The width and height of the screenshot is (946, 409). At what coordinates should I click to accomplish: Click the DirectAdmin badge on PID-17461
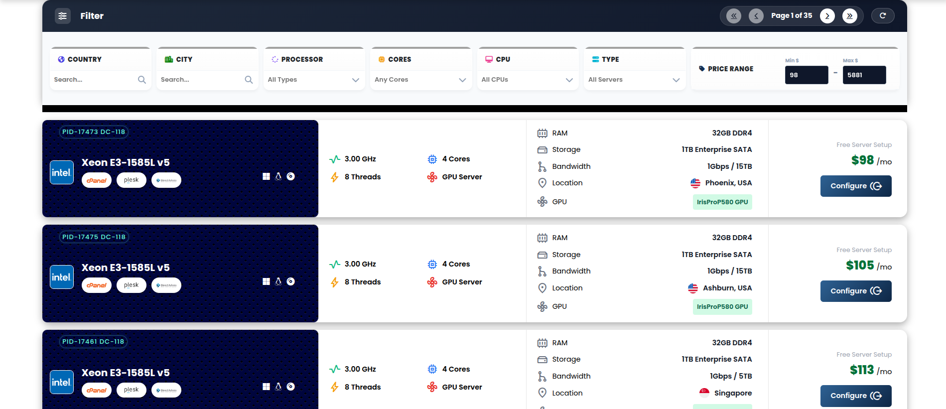(166, 390)
